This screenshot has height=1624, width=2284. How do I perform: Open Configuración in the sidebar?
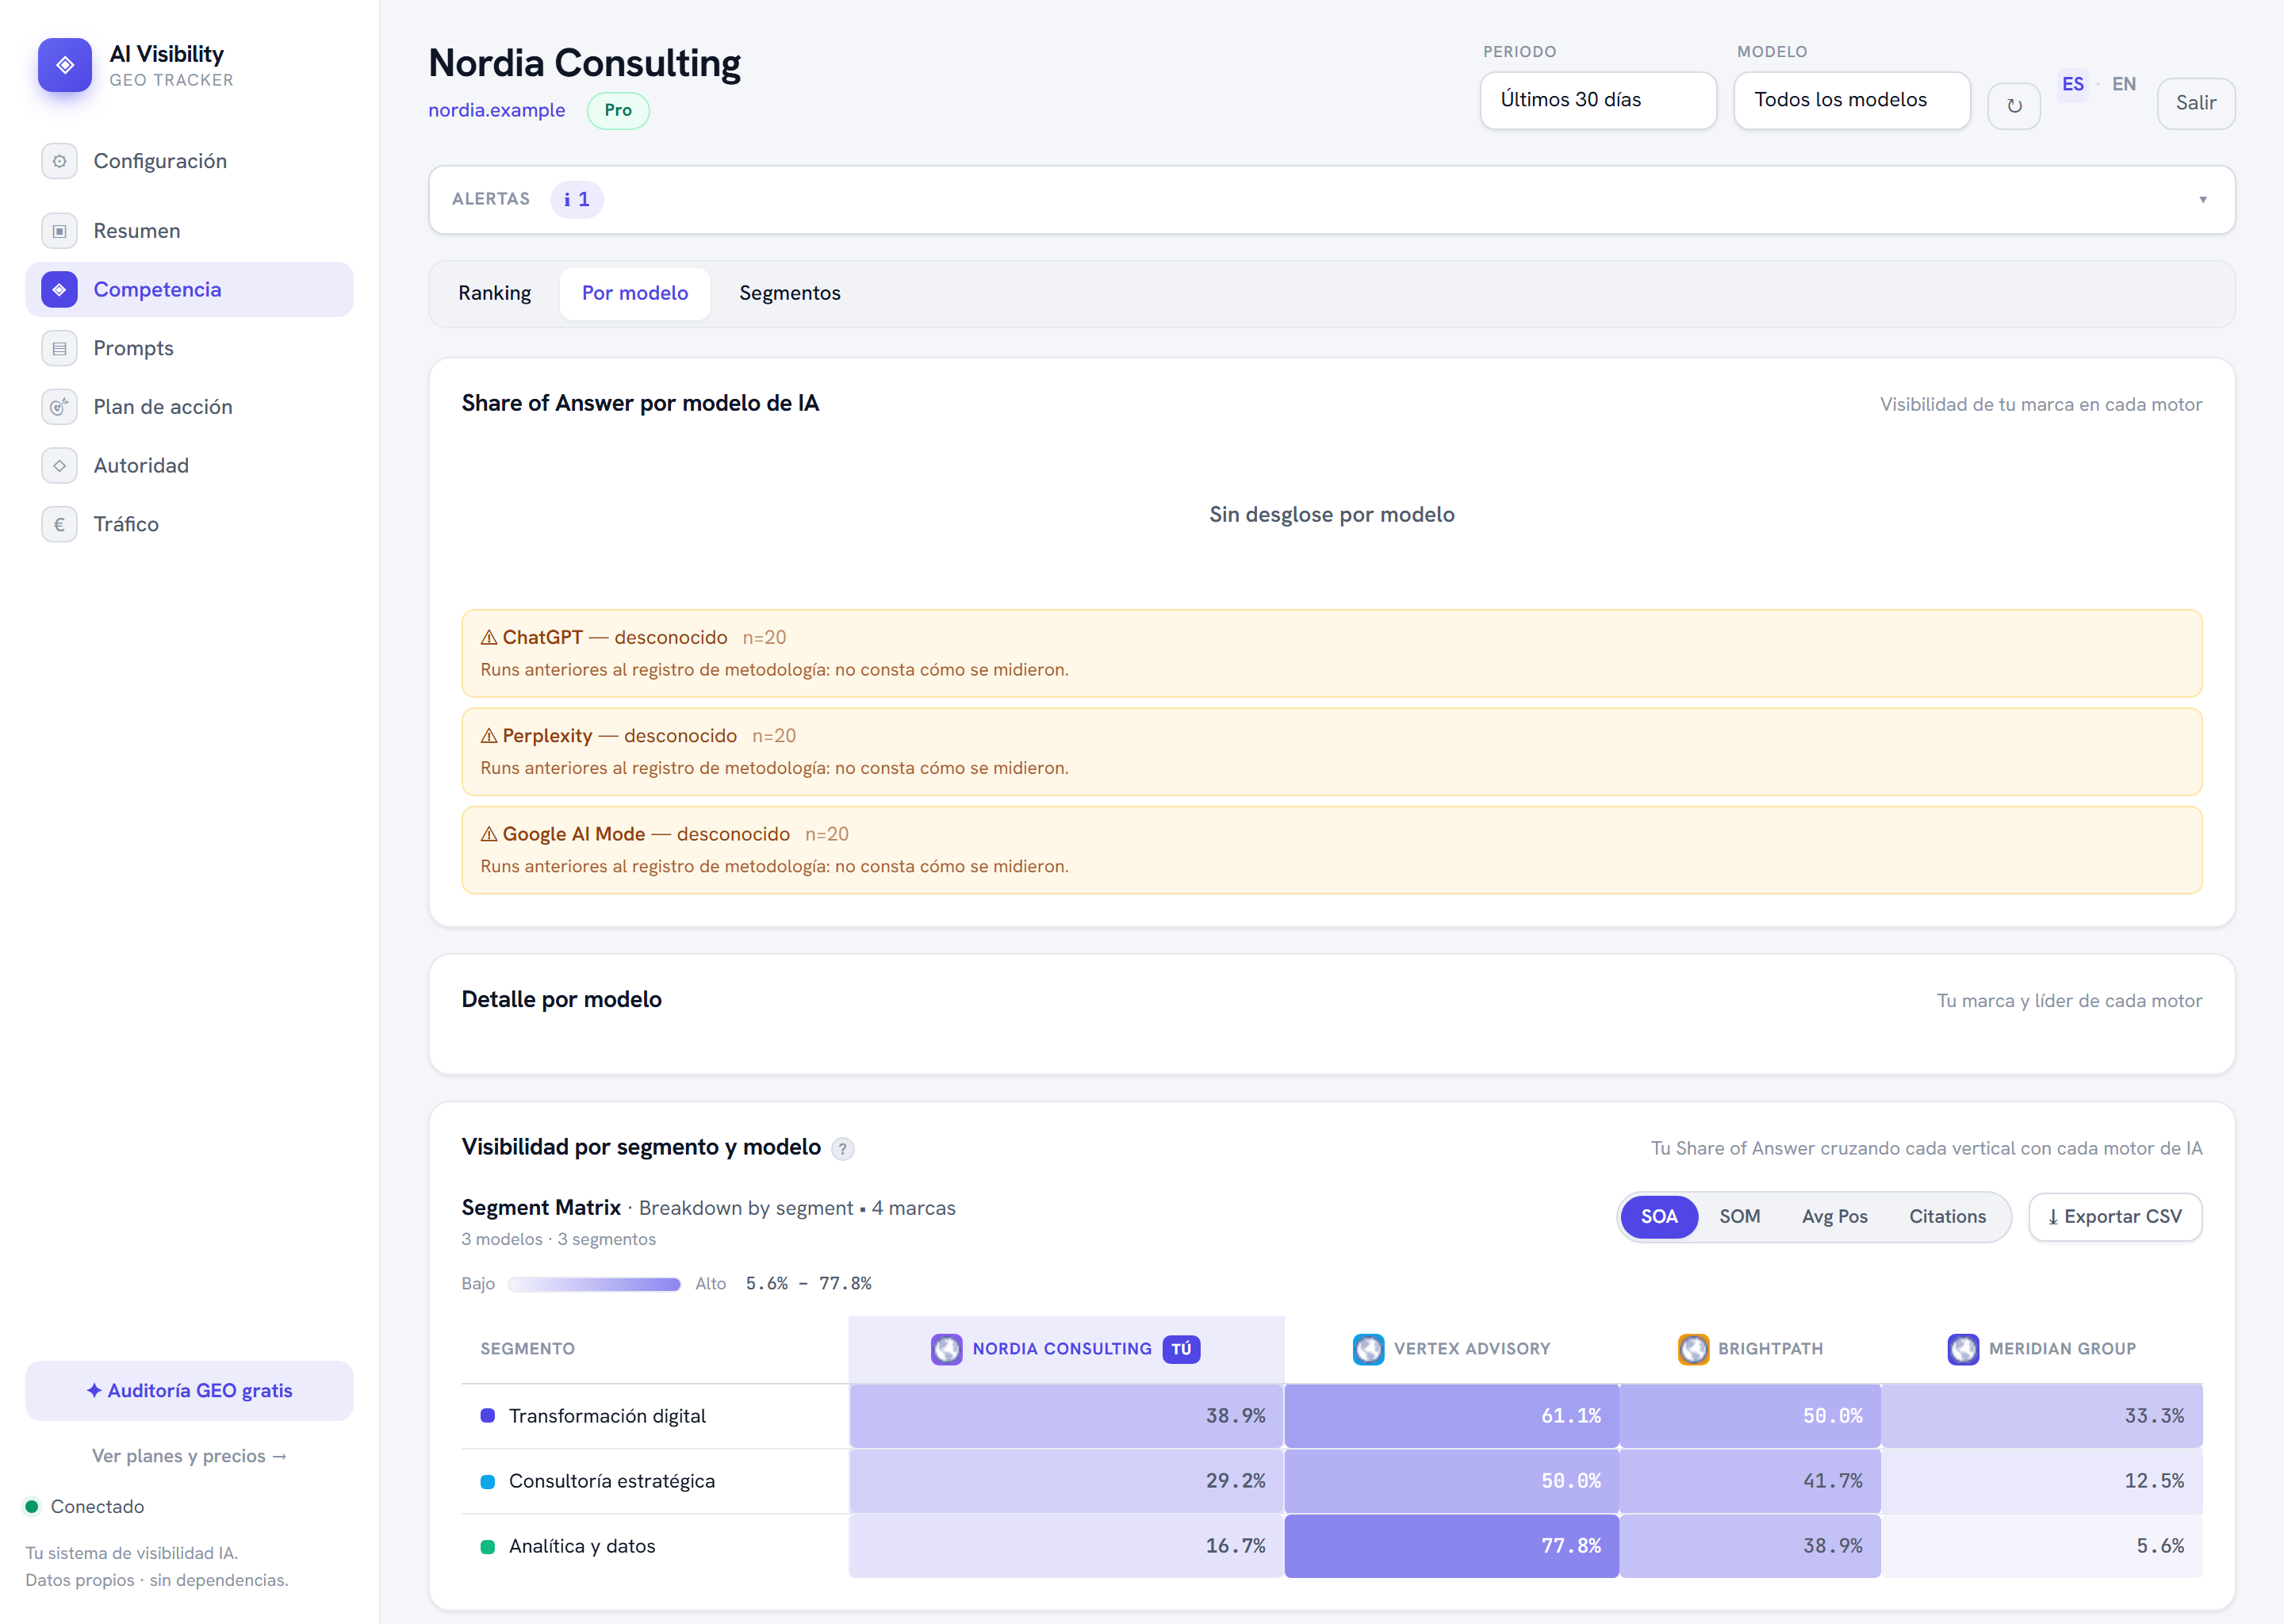tap(189, 161)
